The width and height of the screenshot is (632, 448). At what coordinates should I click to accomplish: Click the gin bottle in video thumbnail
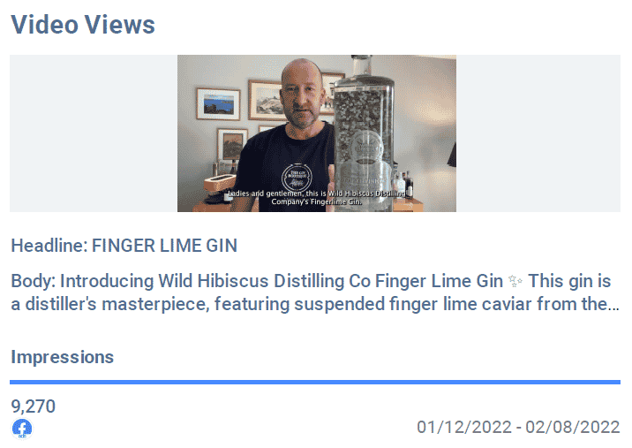(364, 133)
